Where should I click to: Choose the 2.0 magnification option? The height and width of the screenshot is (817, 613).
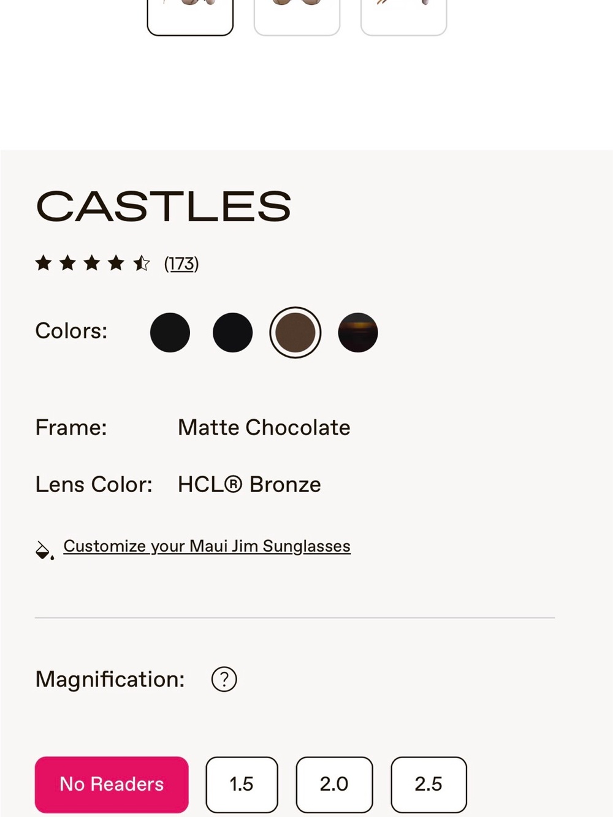tap(334, 785)
